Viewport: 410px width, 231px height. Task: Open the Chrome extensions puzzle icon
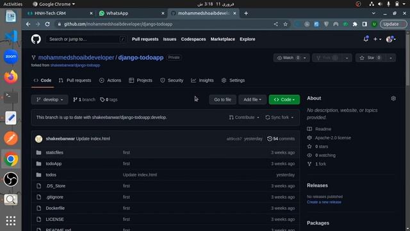point(355,24)
